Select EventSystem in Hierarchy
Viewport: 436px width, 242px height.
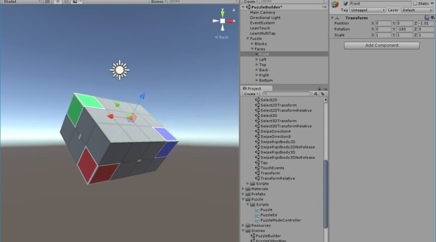click(x=262, y=23)
